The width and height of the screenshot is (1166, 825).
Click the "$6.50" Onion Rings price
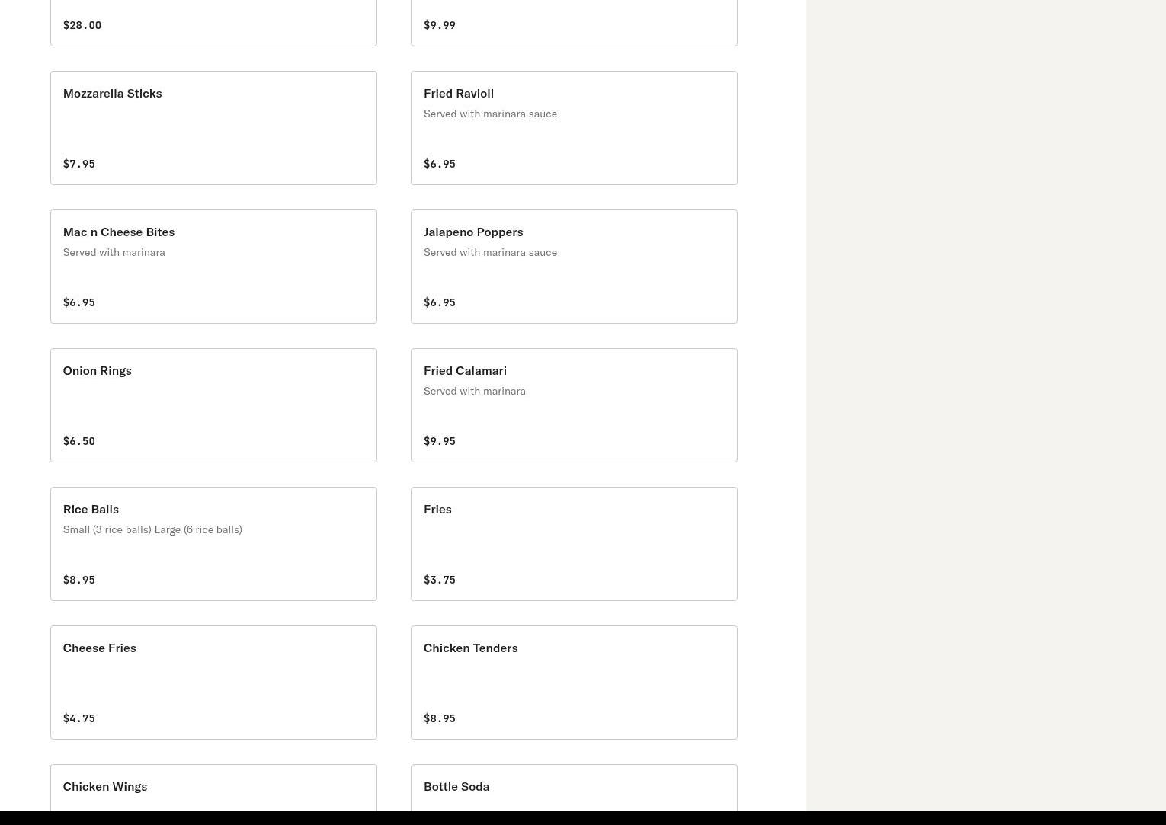pos(79,441)
